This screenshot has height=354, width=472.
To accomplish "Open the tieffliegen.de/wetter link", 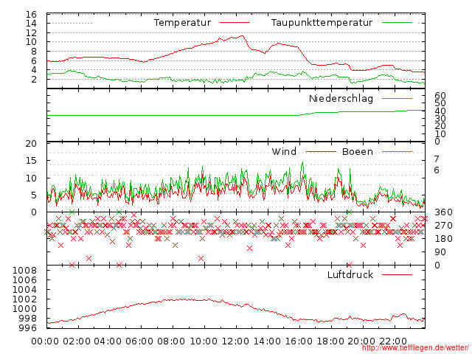I will click(416, 347).
